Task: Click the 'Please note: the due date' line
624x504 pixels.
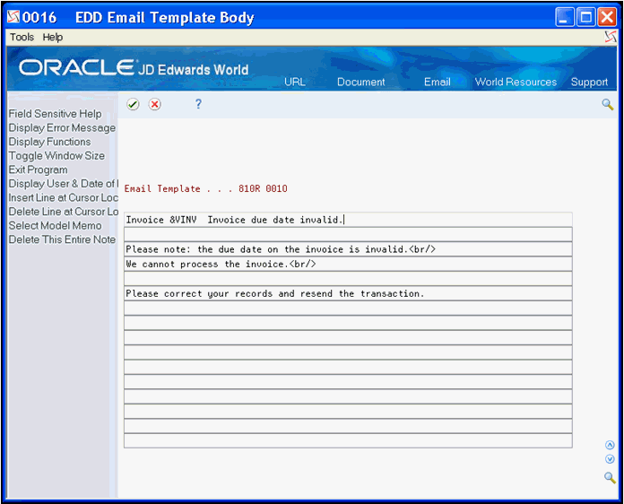Action: 348,249
